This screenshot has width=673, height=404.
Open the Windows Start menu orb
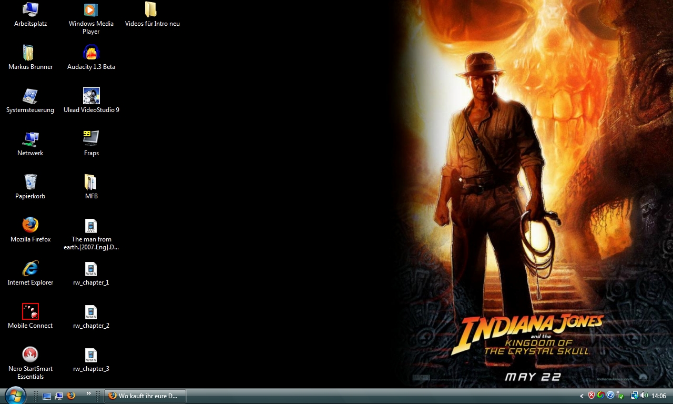pyautogui.click(x=15, y=395)
